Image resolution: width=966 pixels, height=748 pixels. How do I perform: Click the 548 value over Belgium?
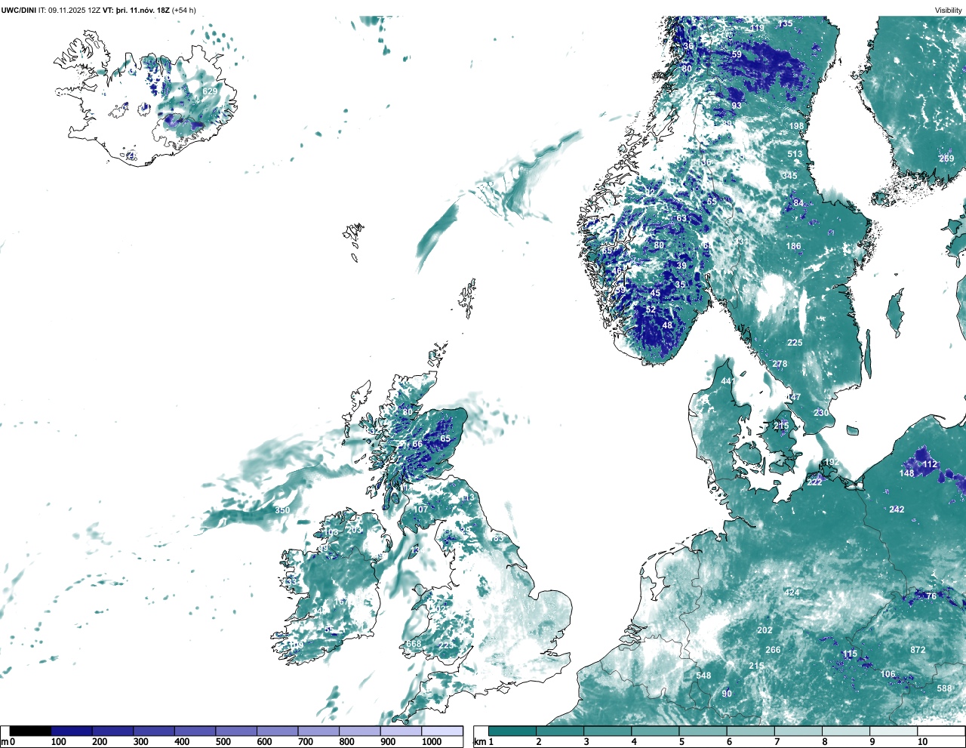[x=703, y=676]
